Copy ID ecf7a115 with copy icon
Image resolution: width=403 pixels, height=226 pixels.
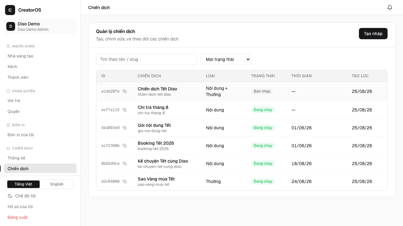pos(125,110)
